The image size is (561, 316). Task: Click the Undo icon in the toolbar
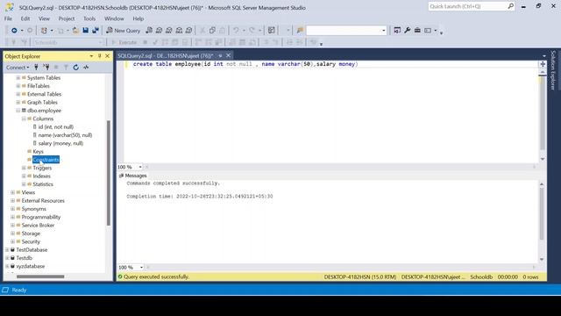point(236,31)
